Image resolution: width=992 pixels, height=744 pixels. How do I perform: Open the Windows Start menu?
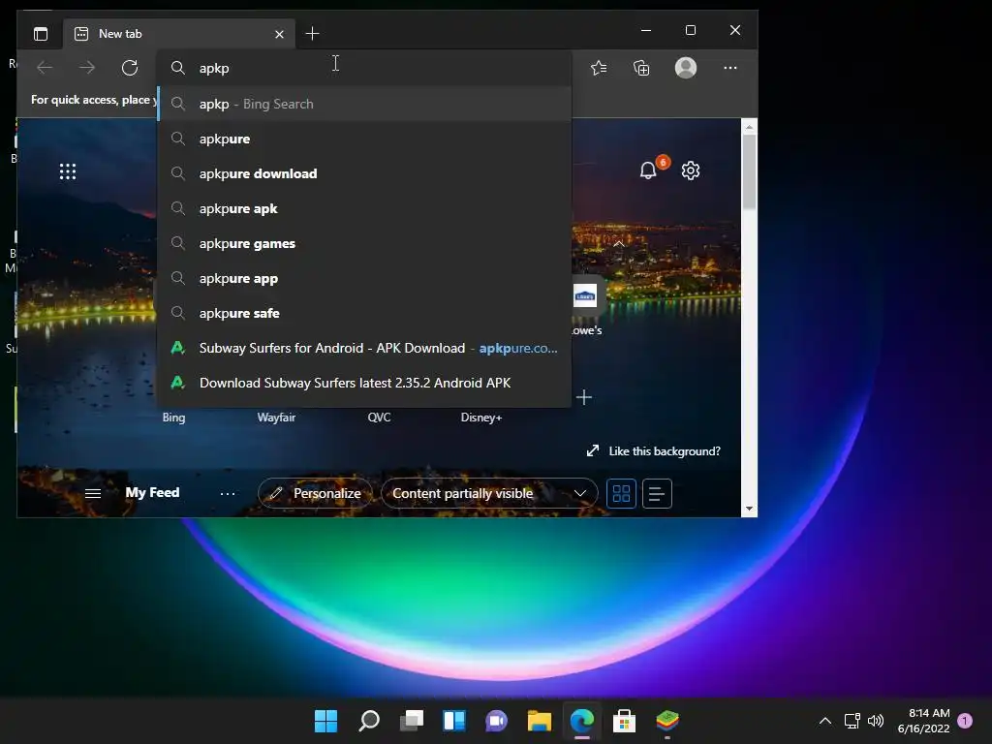point(325,721)
